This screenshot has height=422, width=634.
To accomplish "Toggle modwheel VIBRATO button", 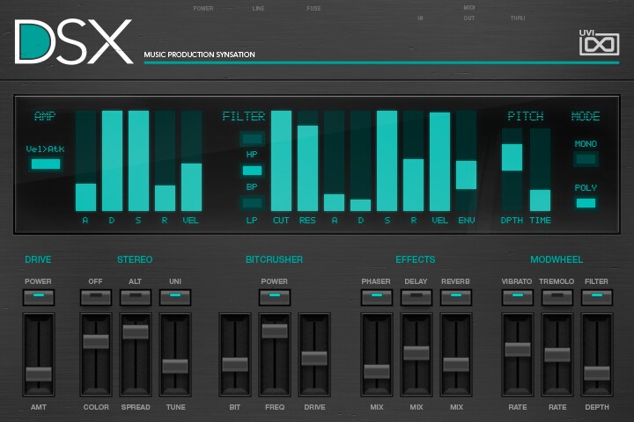I will 518,298.
